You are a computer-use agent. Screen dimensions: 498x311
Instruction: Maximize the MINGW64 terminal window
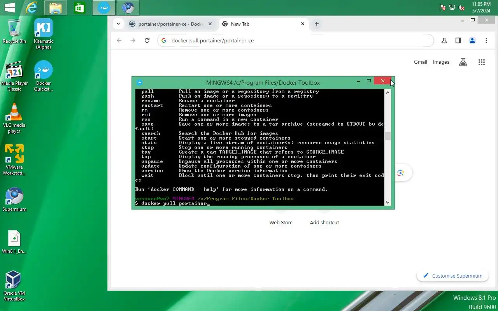[x=369, y=81]
